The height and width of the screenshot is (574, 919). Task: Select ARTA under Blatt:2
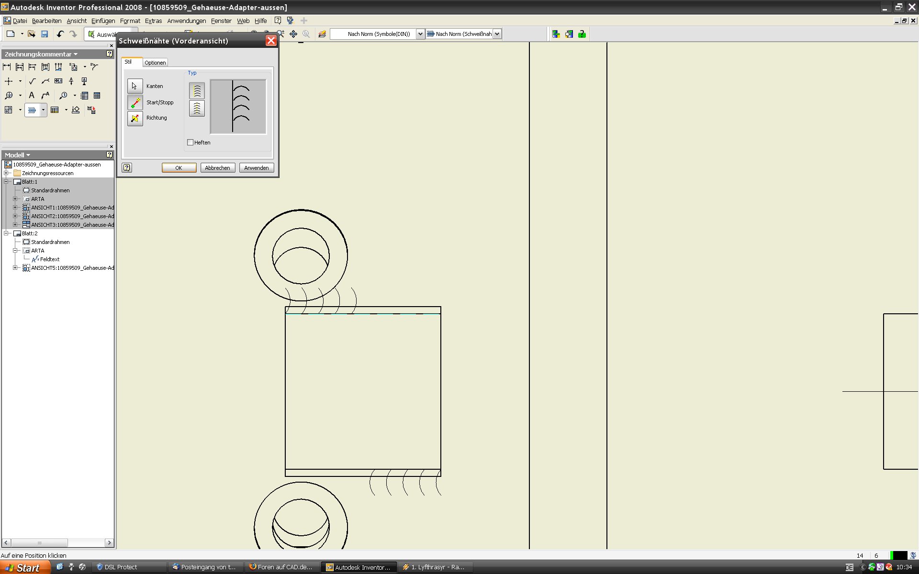coord(37,251)
